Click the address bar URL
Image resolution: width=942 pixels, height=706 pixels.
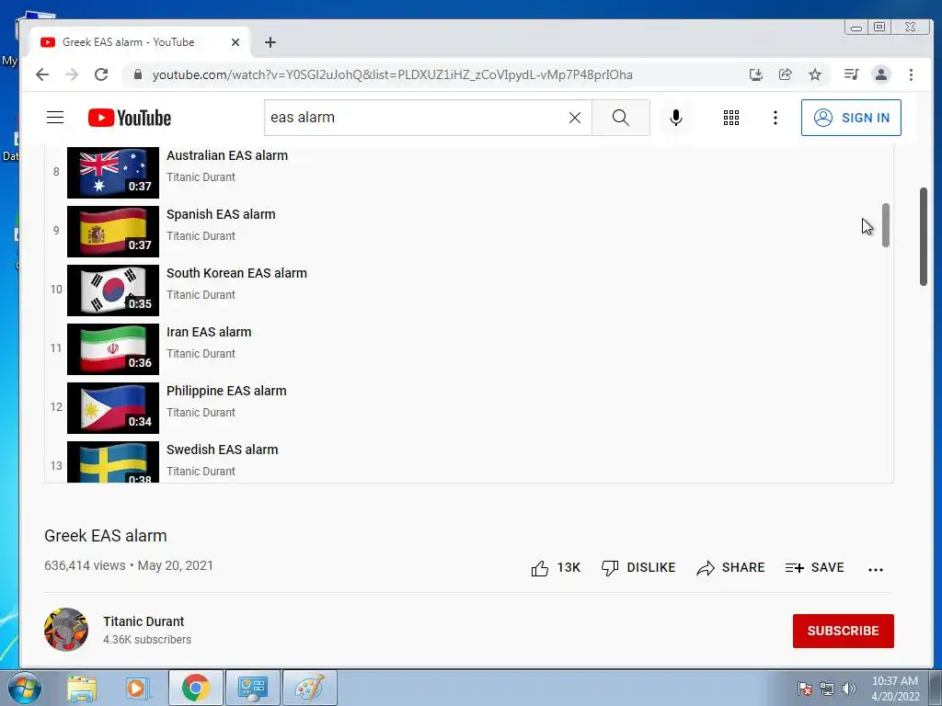[392, 74]
